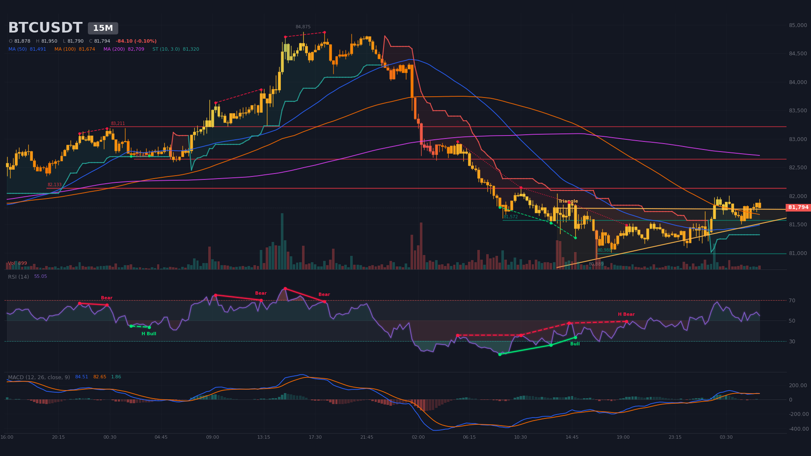
Task: Click the H Bull divergence label
Action: click(149, 334)
